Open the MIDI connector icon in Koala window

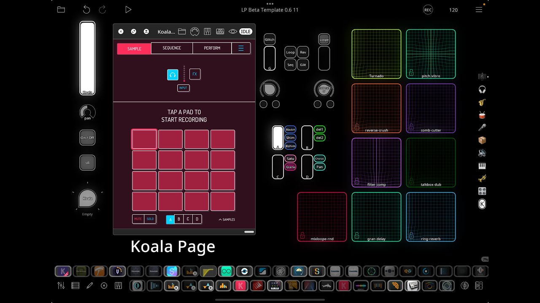194,32
